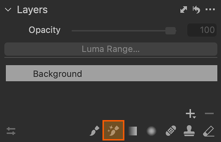Click the Opacity slider handle
Image resolution: width=221 pixels, height=142 pixels.
(171, 31)
